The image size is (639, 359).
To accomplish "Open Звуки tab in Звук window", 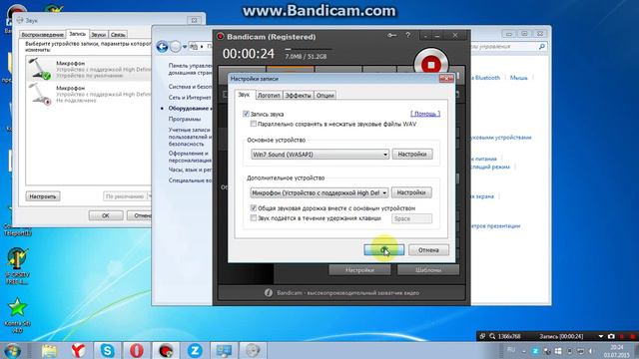I will (98, 35).
